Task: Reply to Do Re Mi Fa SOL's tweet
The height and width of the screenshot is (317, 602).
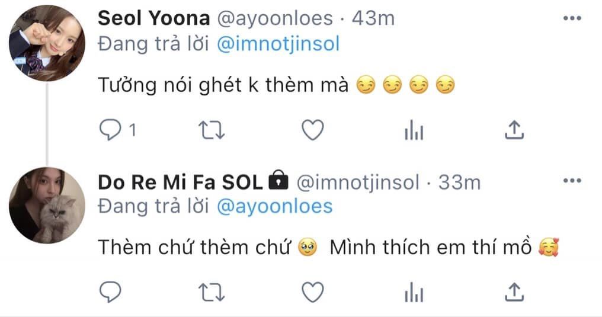Action: pos(110,292)
